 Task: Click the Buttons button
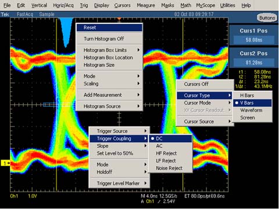pos(267,18)
